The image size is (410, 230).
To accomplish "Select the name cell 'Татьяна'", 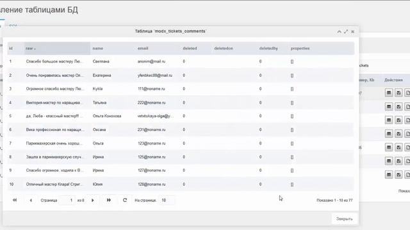I will [99, 103].
